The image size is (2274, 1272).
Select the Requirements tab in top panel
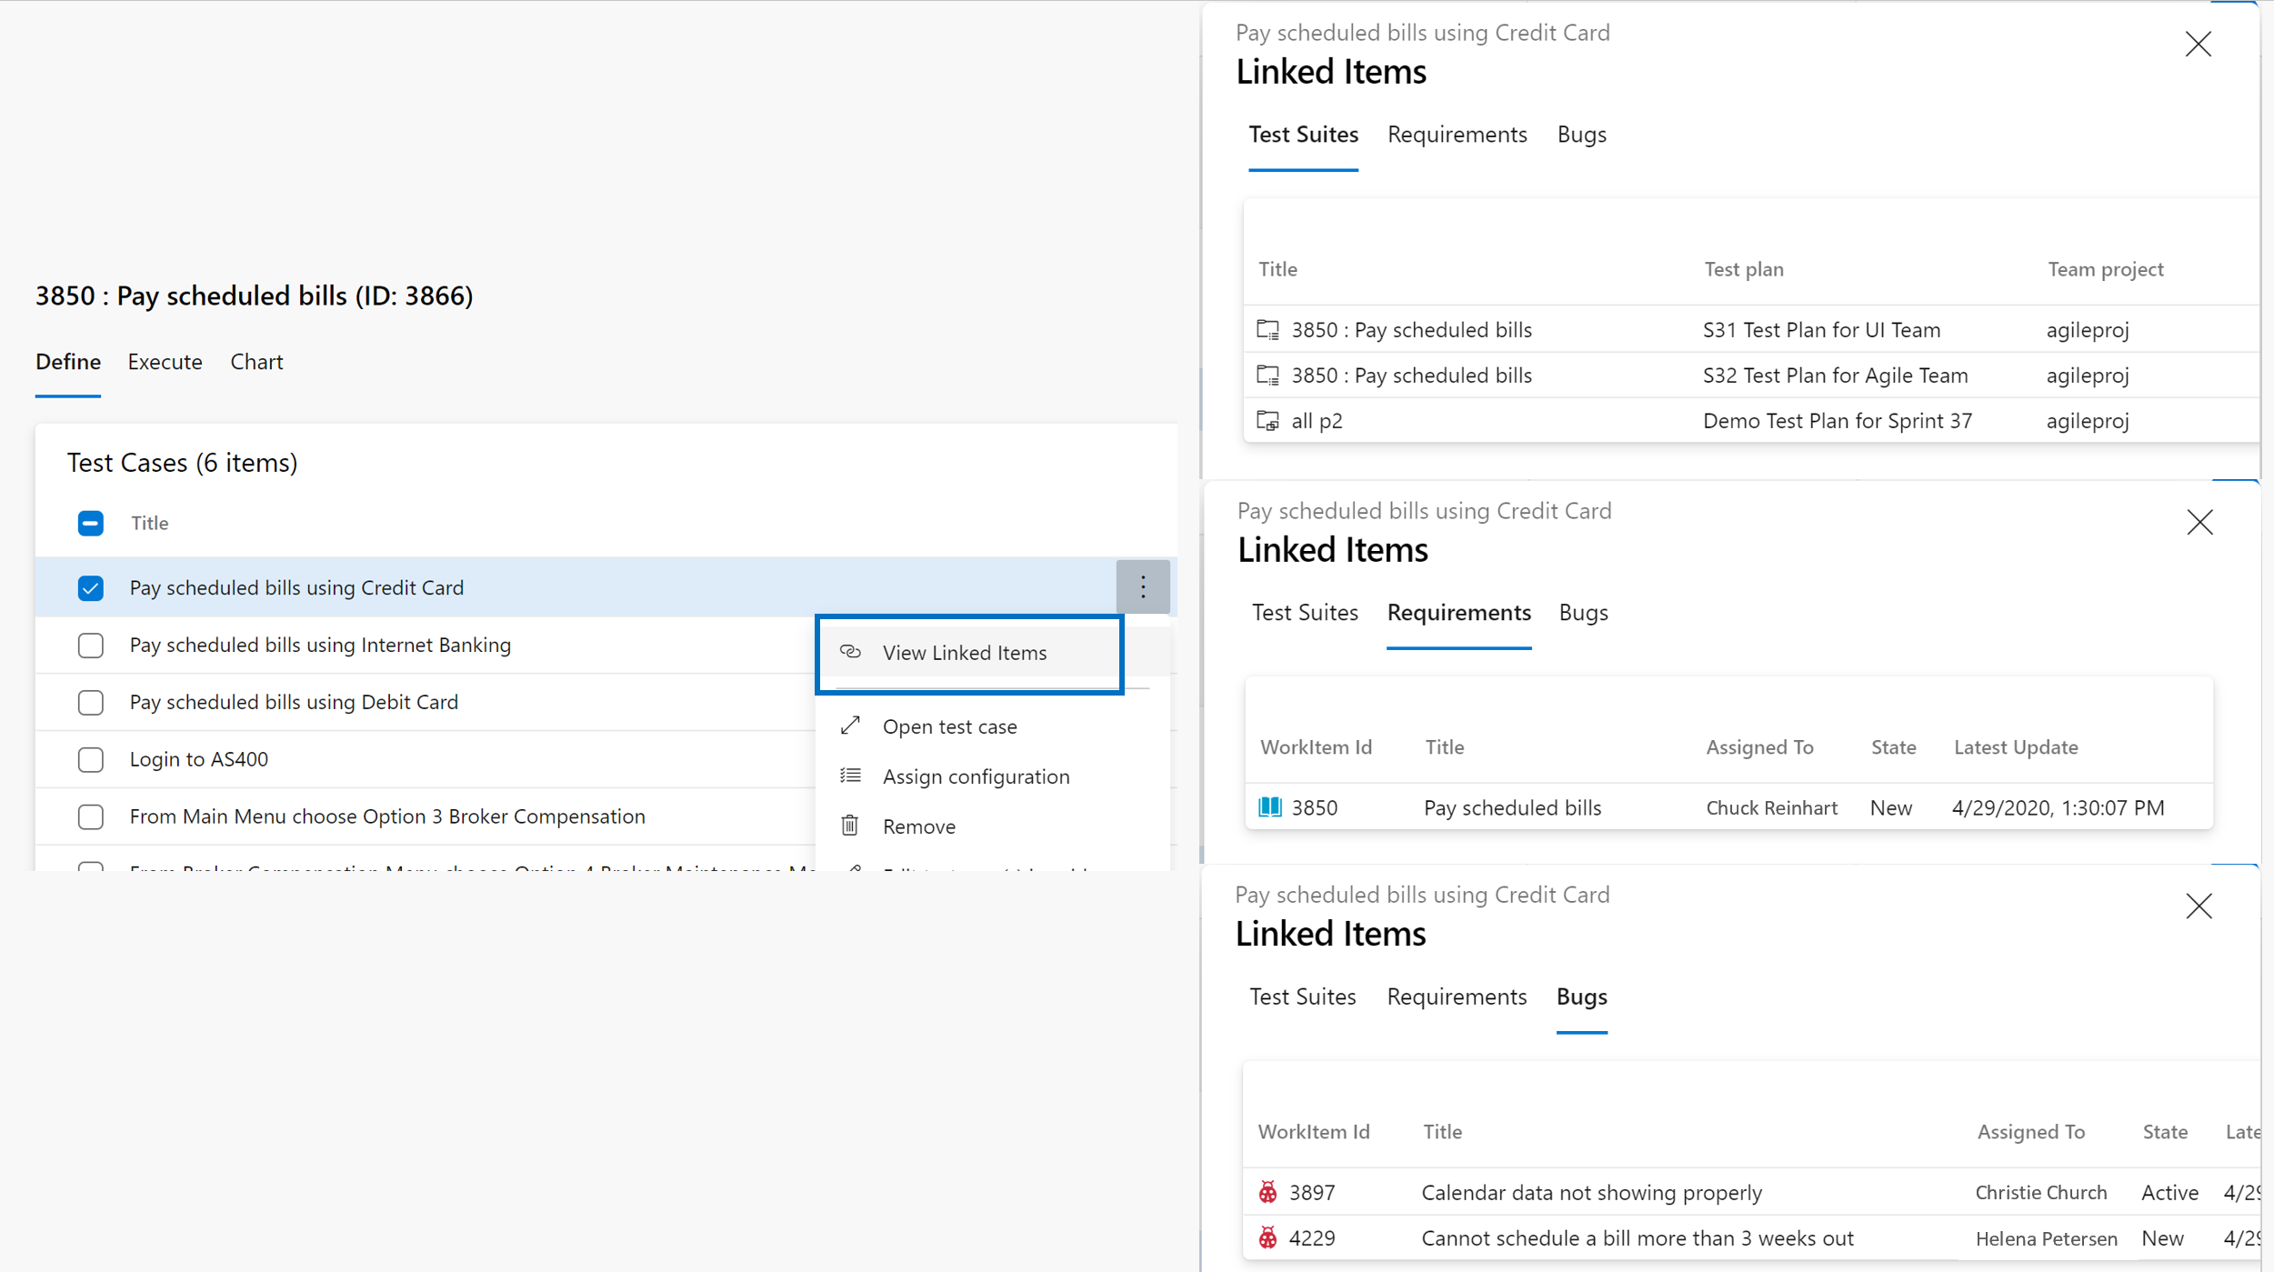1456,133
